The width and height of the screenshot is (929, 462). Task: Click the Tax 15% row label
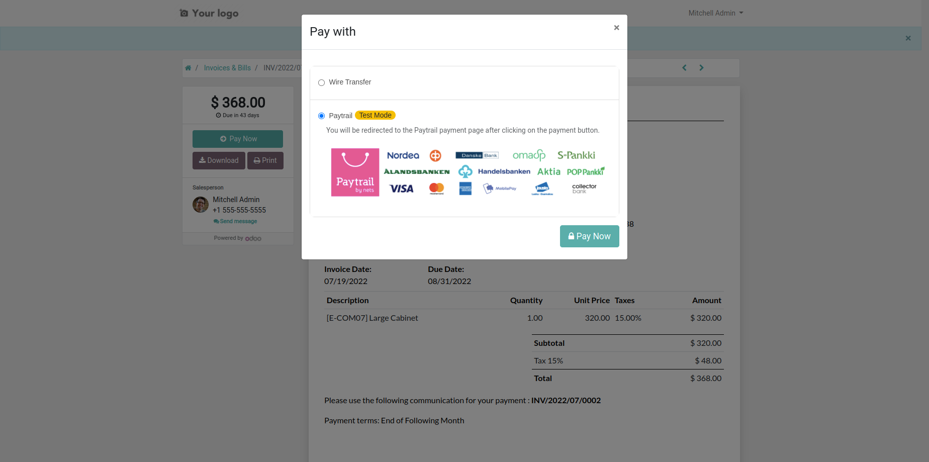click(x=548, y=360)
